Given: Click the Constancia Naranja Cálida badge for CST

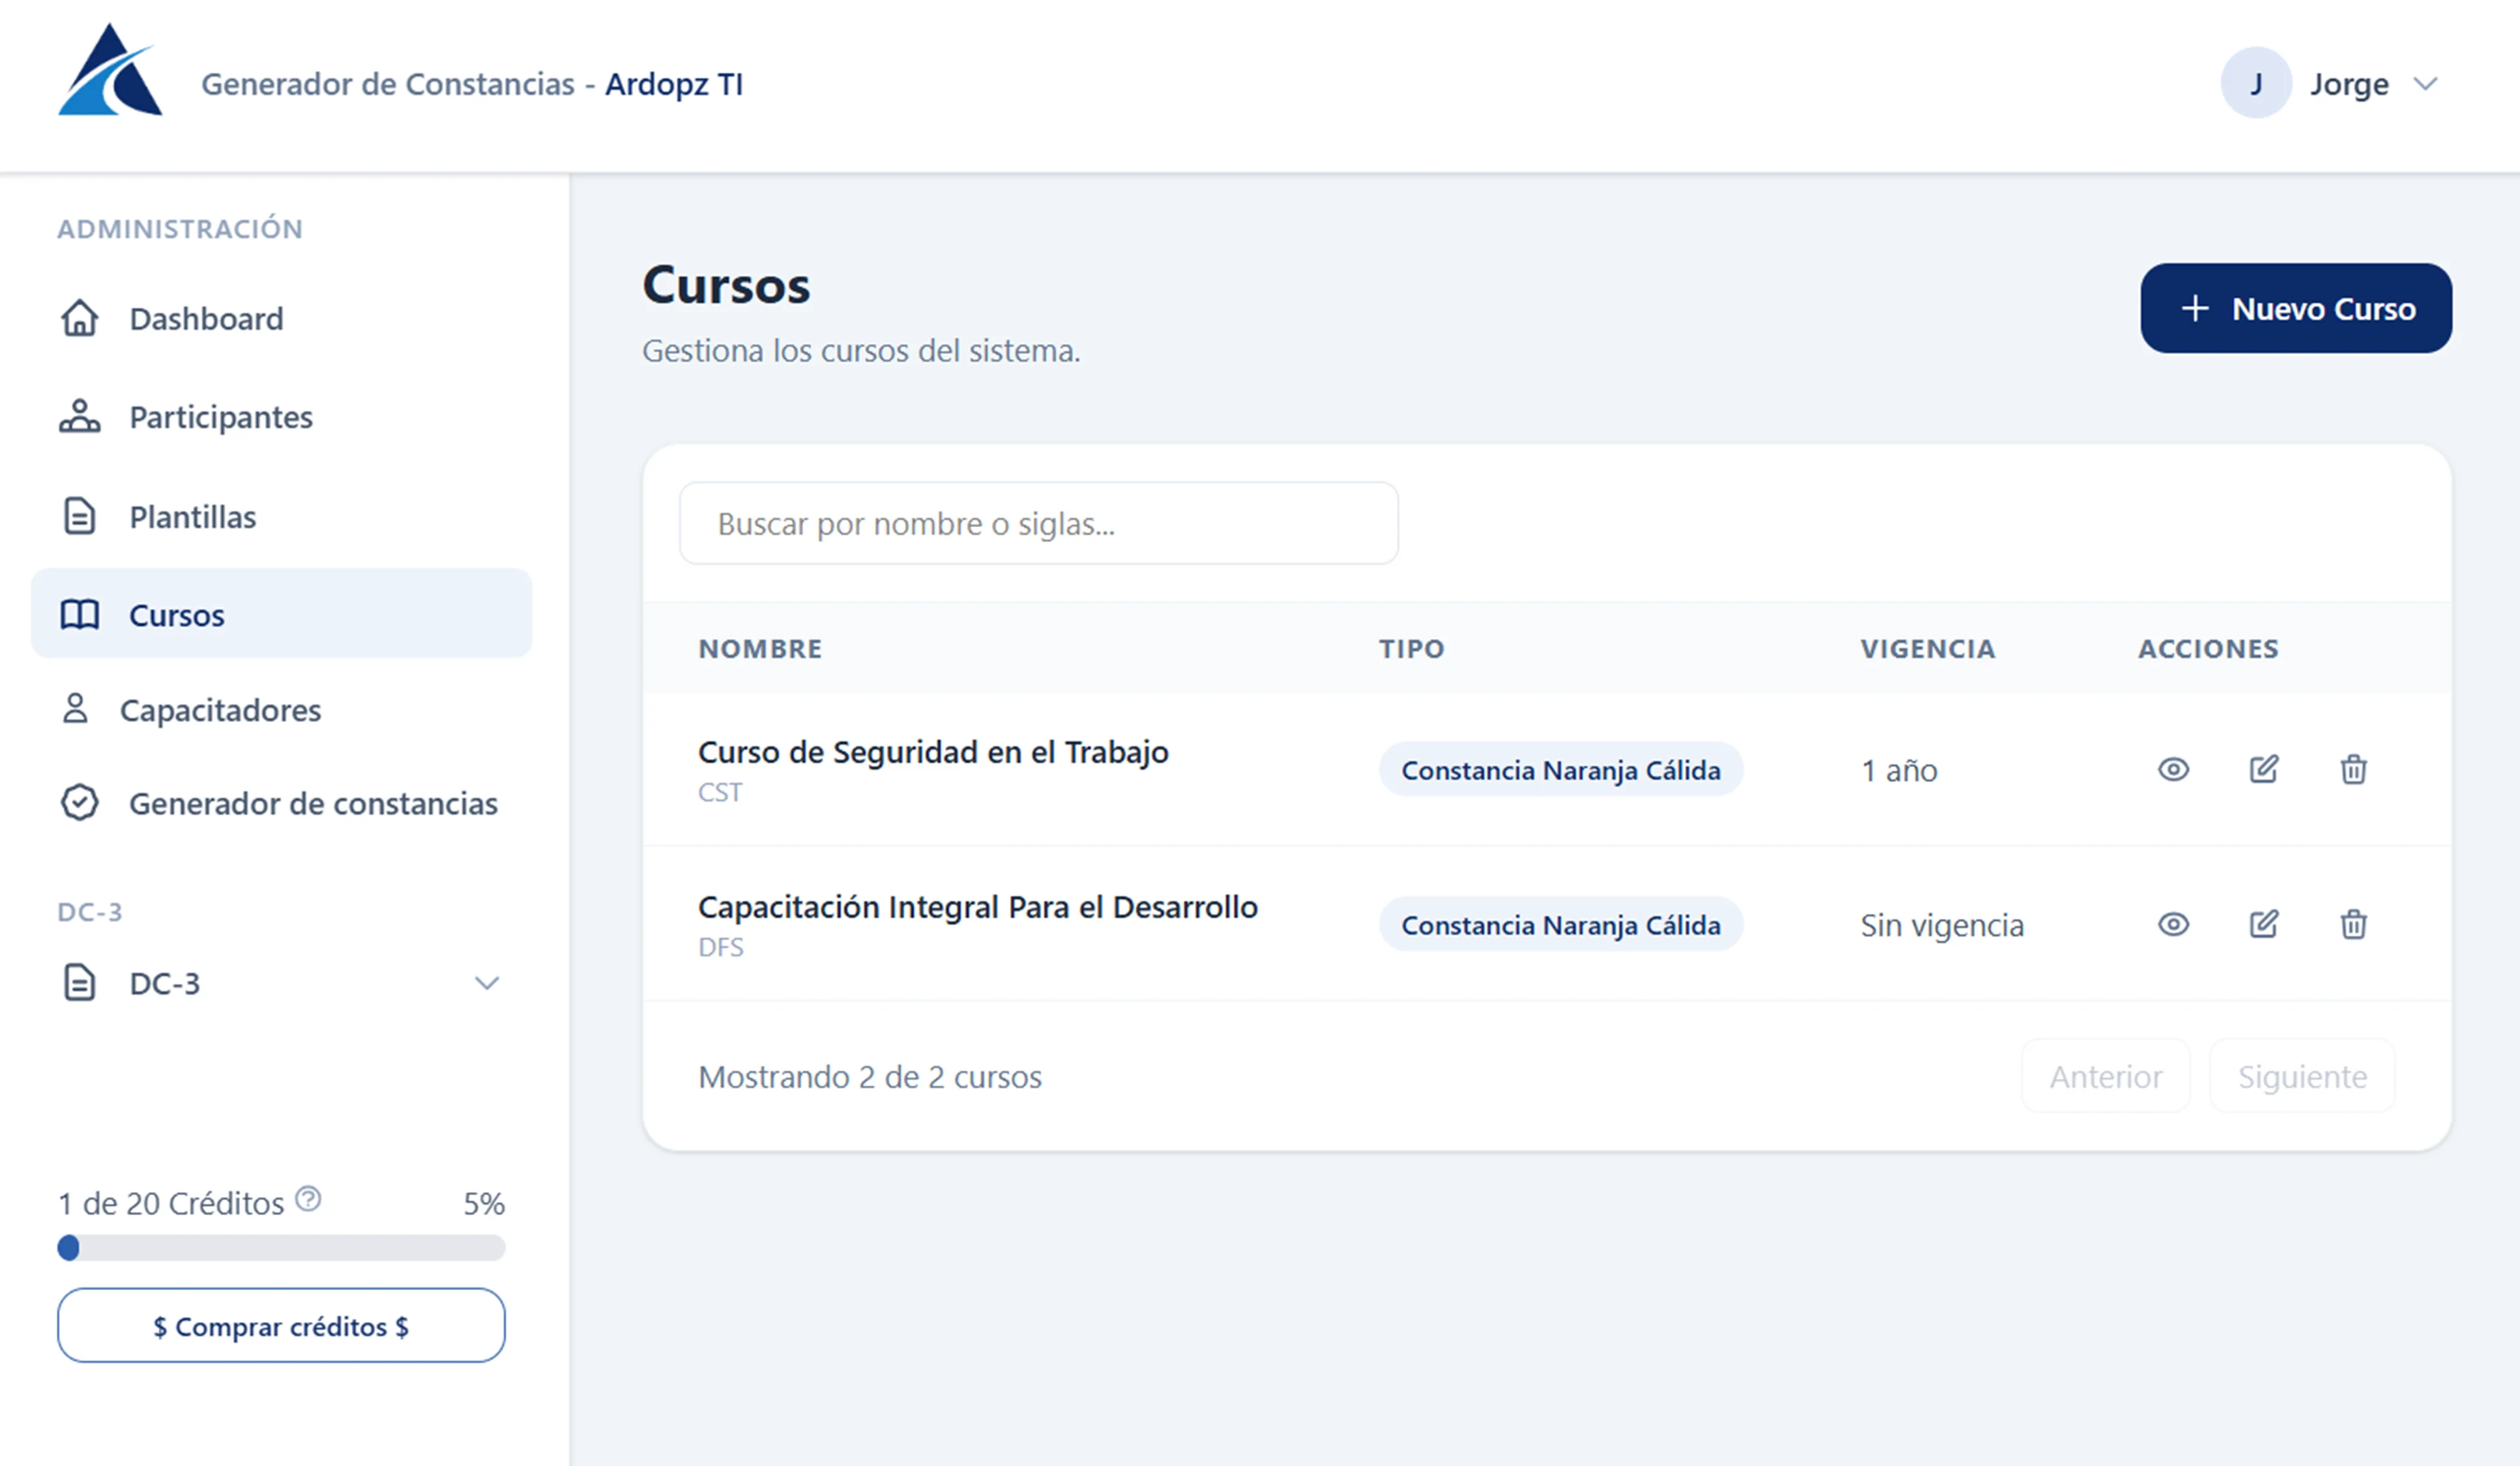Looking at the screenshot, I should 1561,769.
